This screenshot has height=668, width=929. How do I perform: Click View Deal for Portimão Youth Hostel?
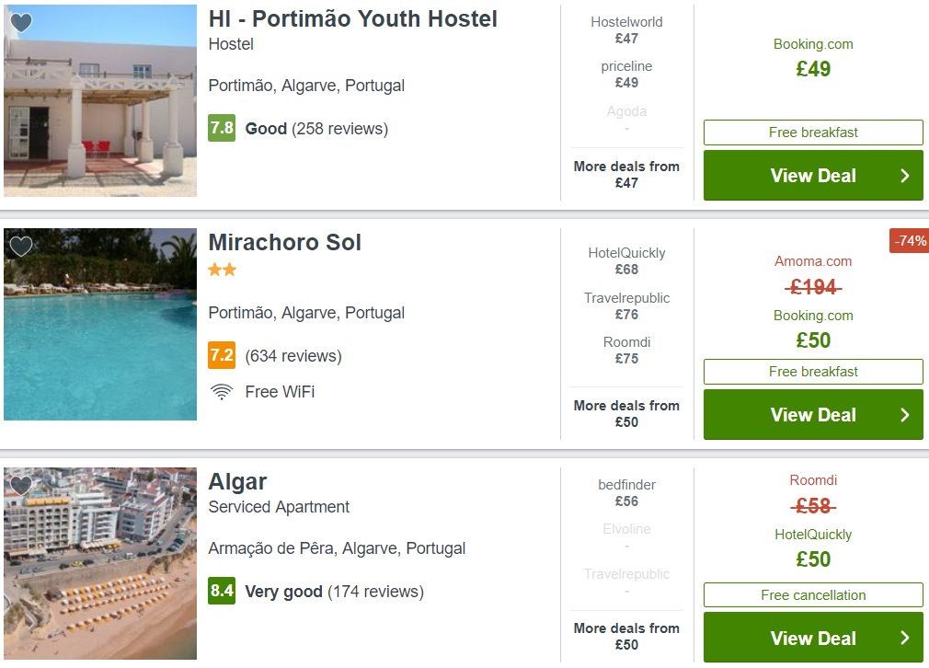tap(813, 176)
